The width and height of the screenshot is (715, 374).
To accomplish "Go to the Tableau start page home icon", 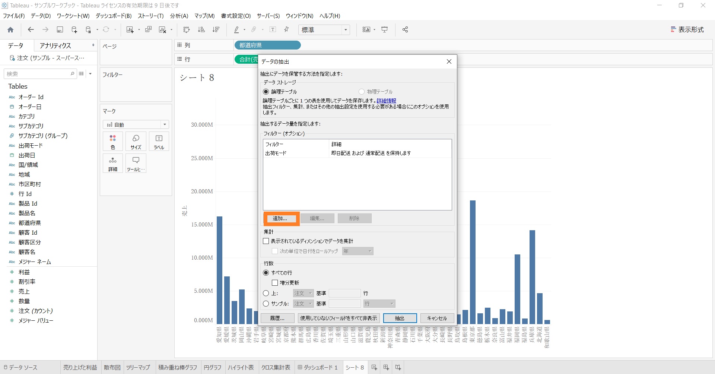I will (10, 30).
